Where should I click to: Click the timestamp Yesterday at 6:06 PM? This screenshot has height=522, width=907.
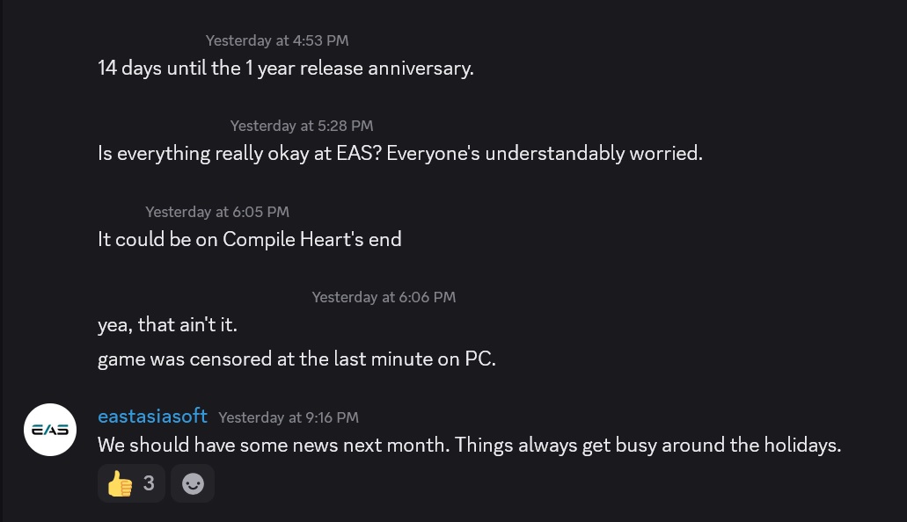(384, 297)
